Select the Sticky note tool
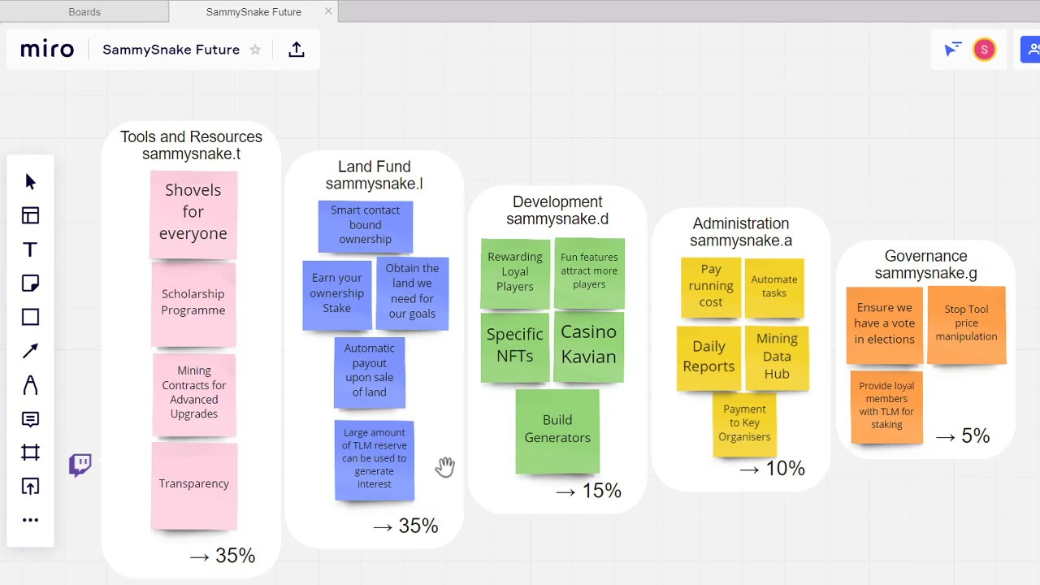The height and width of the screenshot is (585, 1040). tap(30, 284)
